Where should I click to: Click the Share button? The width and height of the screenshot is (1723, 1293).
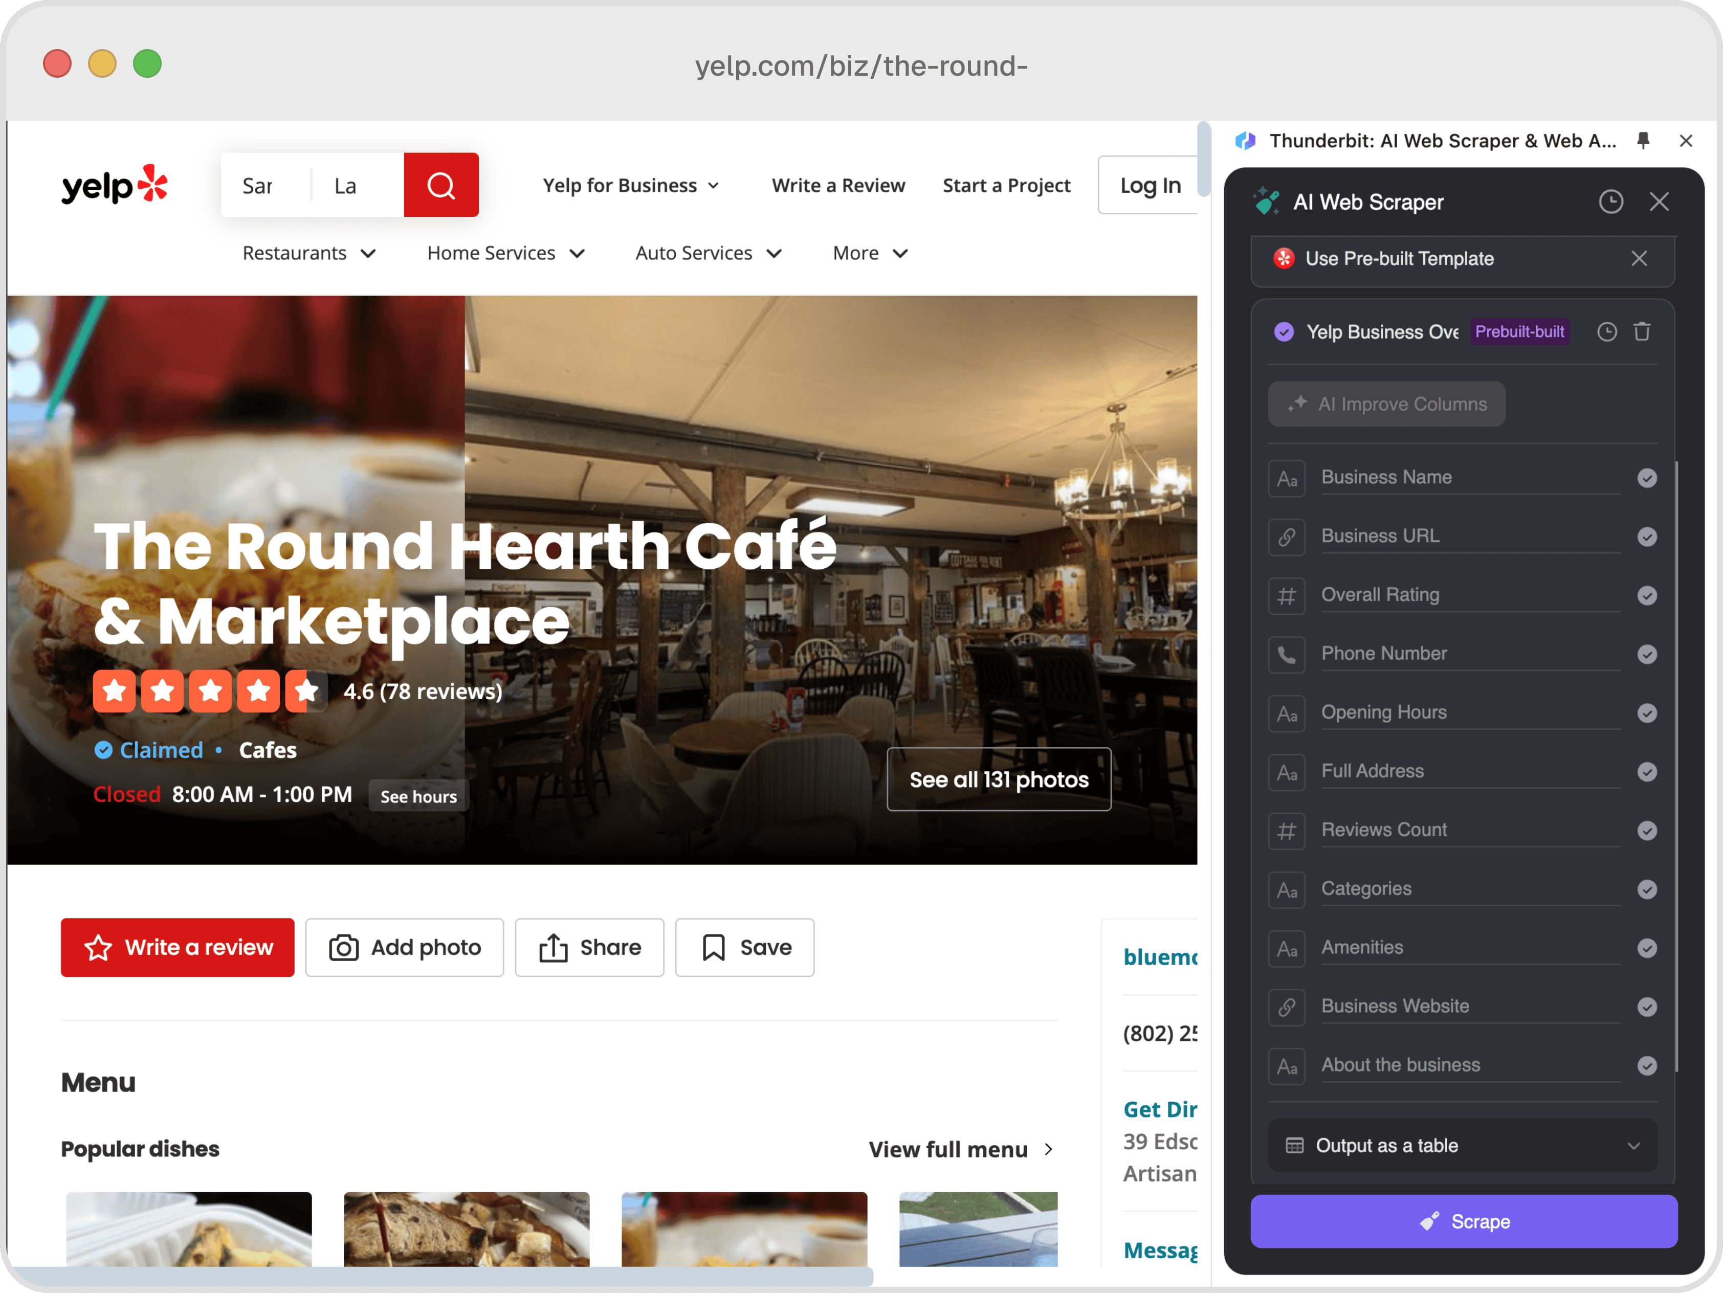(x=589, y=948)
